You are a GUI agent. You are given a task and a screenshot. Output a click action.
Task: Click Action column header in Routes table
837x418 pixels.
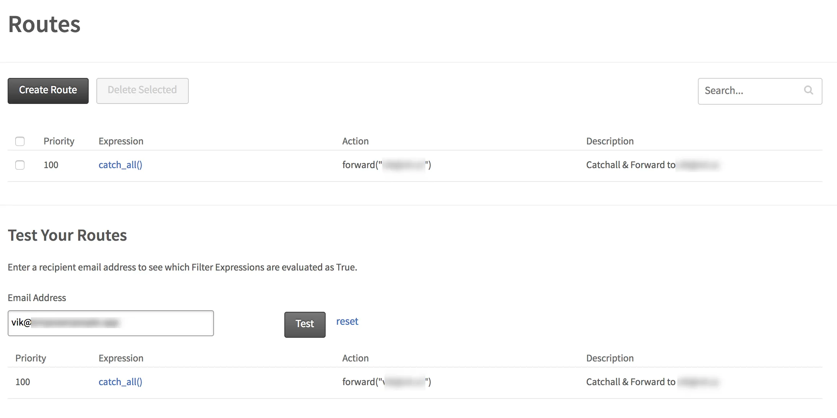[355, 141]
